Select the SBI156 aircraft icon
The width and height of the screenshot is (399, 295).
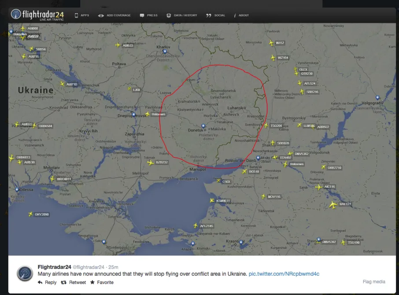[x=32, y=49]
